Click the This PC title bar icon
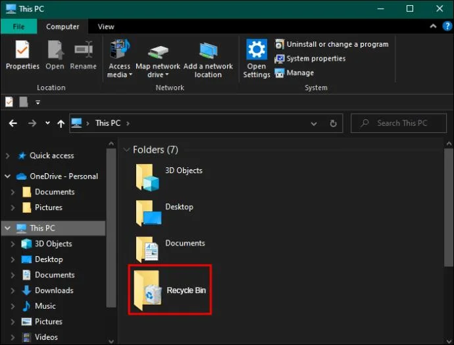 (11, 9)
